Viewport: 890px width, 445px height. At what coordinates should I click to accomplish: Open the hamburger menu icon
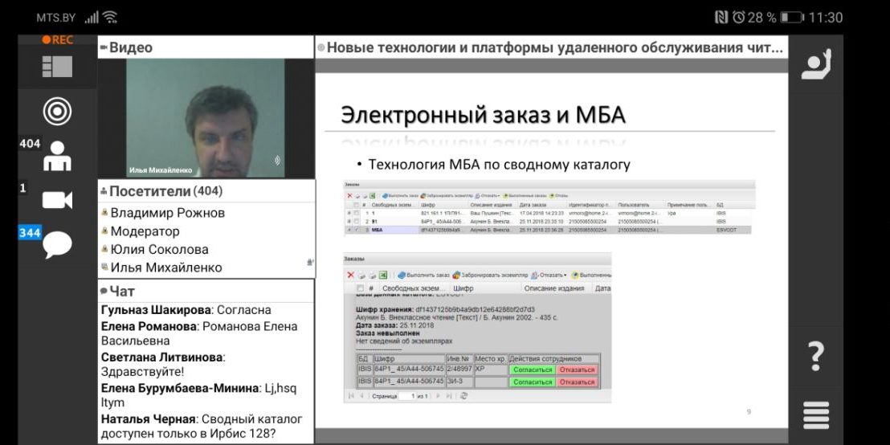pyautogui.click(x=816, y=414)
